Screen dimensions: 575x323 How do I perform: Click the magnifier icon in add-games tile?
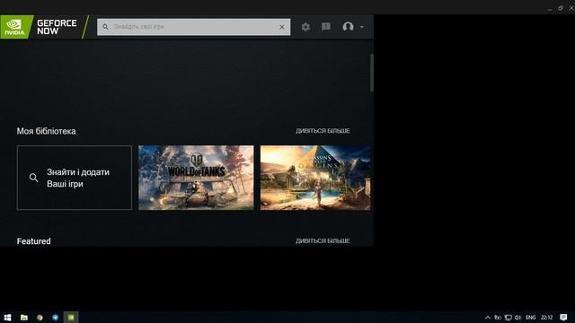coord(33,178)
